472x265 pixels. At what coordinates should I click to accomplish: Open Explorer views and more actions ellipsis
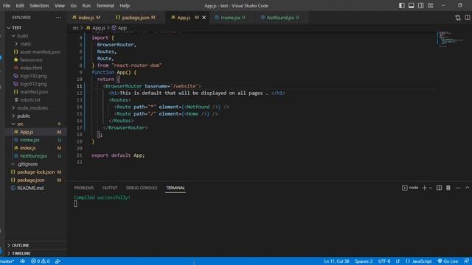[58, 18]
